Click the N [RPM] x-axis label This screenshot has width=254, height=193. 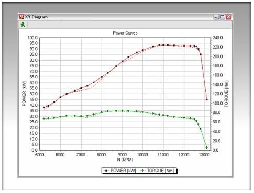coord(125,160)
